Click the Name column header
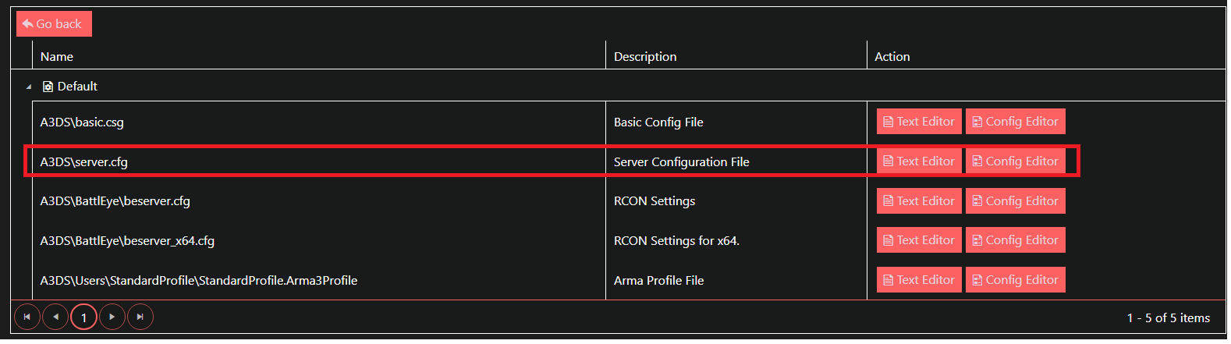The height and width of the screenshot is (344, 1231). (57, 57)
